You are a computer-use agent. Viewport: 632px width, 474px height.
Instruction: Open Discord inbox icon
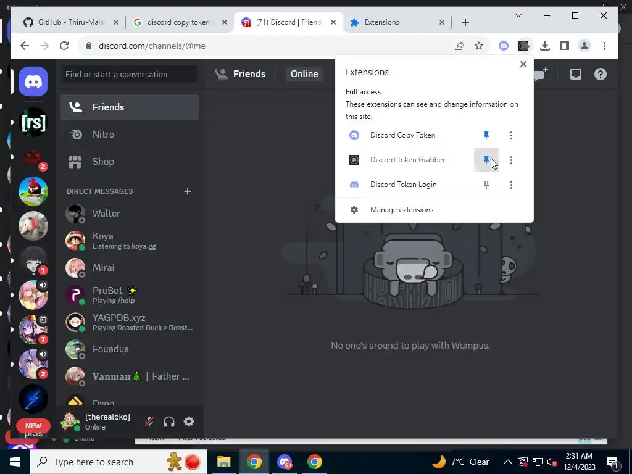(576, 74)
